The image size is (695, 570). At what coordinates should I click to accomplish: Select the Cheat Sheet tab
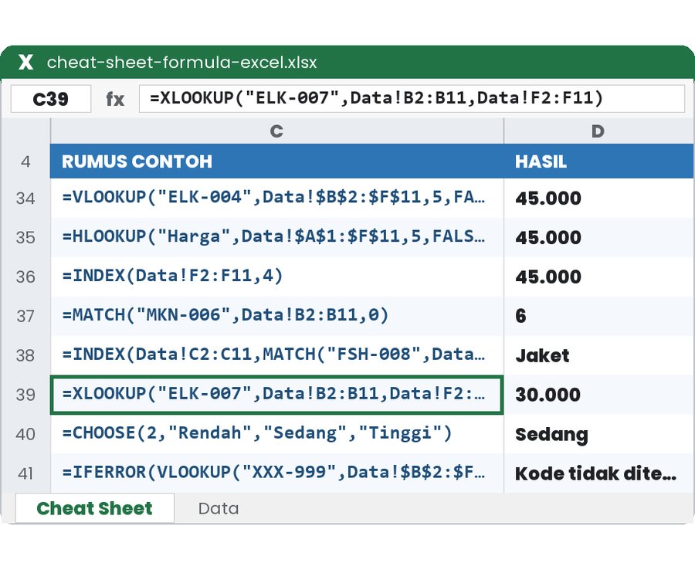click(x=94, y=508)
